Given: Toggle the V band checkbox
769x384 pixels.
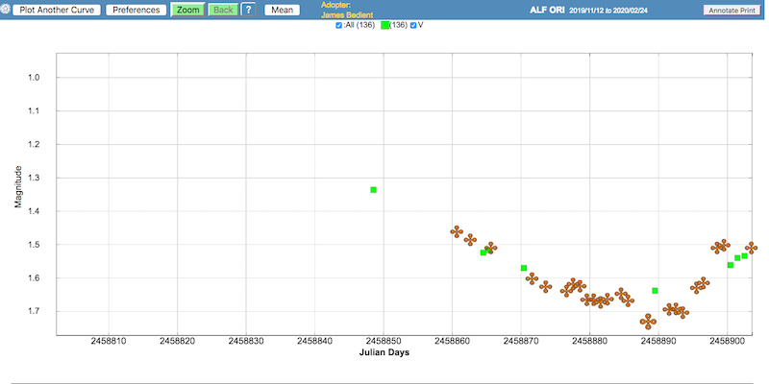Looking at the screenshot, I should click(x=414, y=25).
